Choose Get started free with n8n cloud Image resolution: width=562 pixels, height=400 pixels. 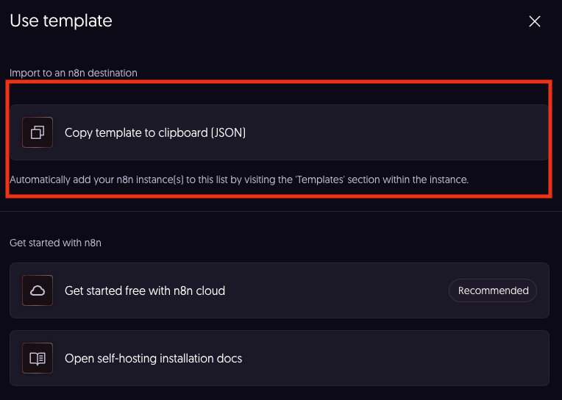coord(145,290)
